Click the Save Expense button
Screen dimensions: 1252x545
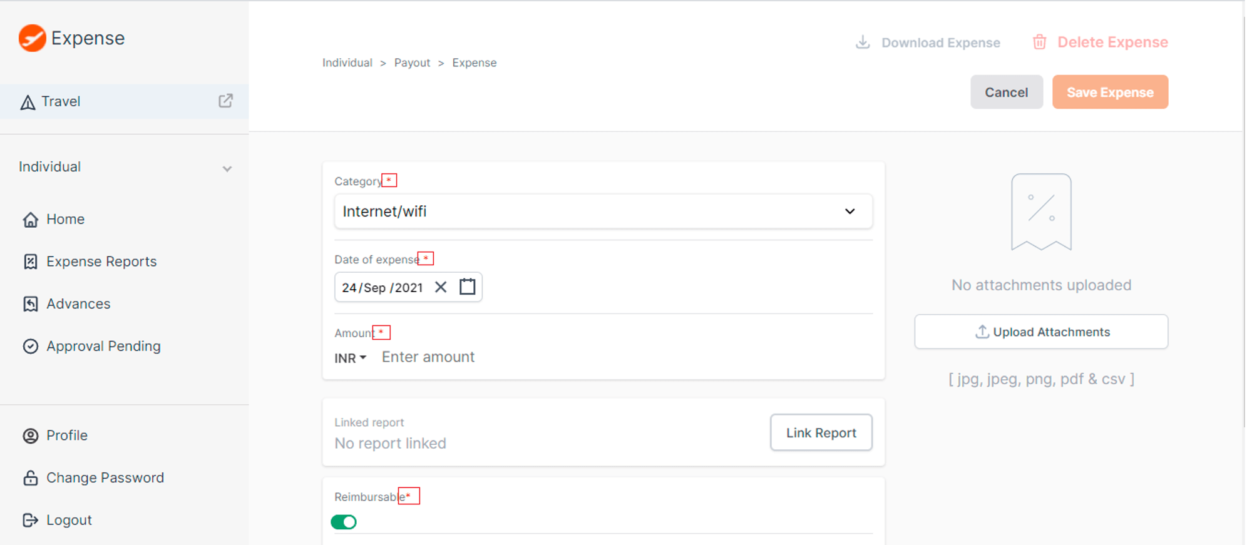point(1110,92)
